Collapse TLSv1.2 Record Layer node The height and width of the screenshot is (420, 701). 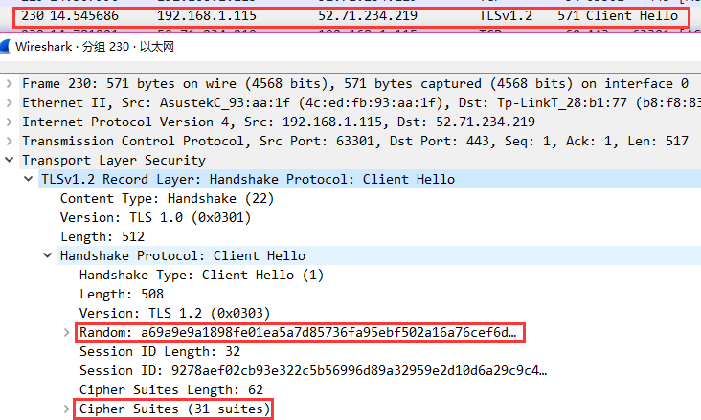[x=29, y=179]
